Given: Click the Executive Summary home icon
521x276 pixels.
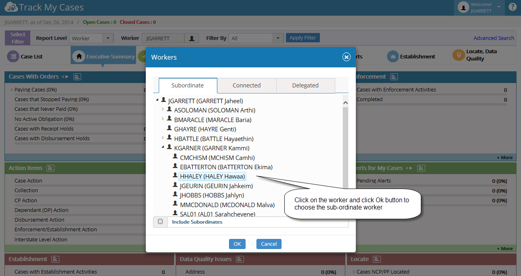Looking at the screenshot, I should 79,56.
